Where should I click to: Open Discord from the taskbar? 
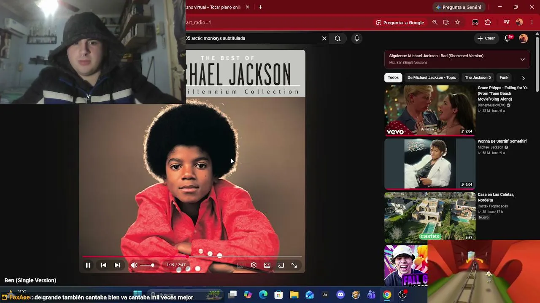point(340,295)
